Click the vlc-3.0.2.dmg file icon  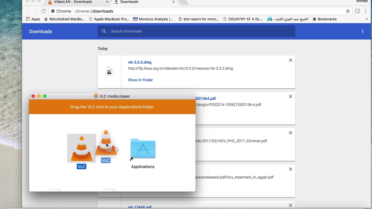click(109, 71)
